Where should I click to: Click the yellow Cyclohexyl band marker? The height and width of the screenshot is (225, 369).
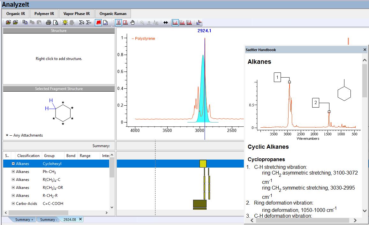click(x=203, y=164)
